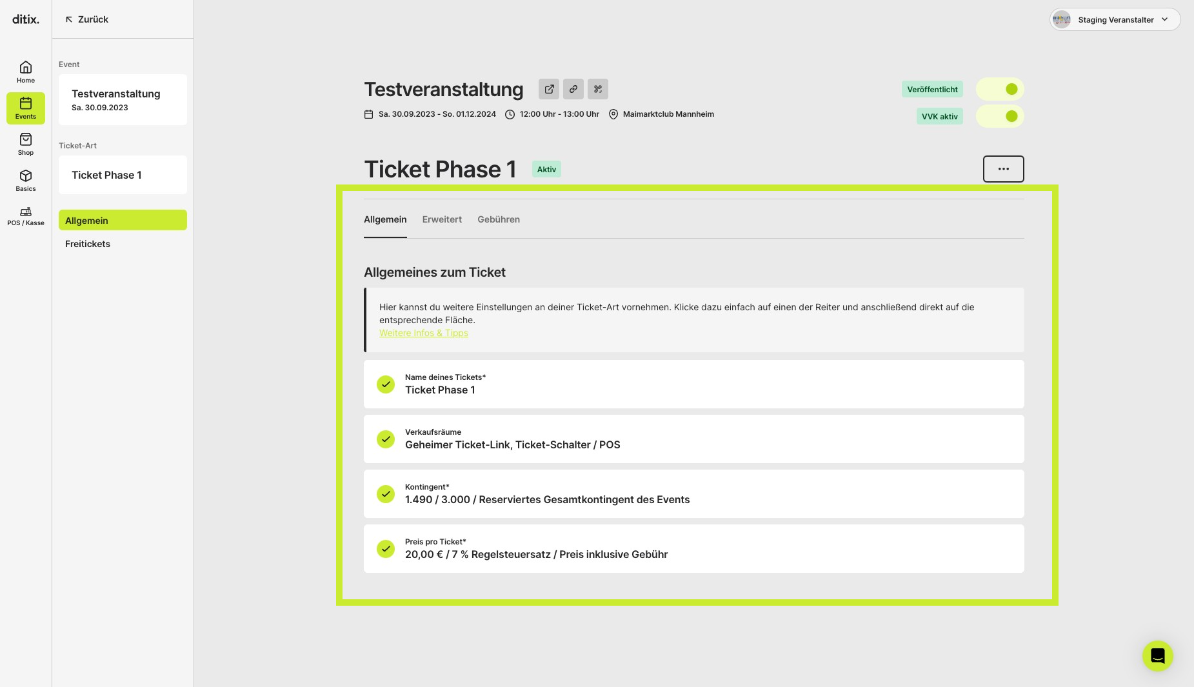
Task: Open event in new window icon
Action: 549,89
